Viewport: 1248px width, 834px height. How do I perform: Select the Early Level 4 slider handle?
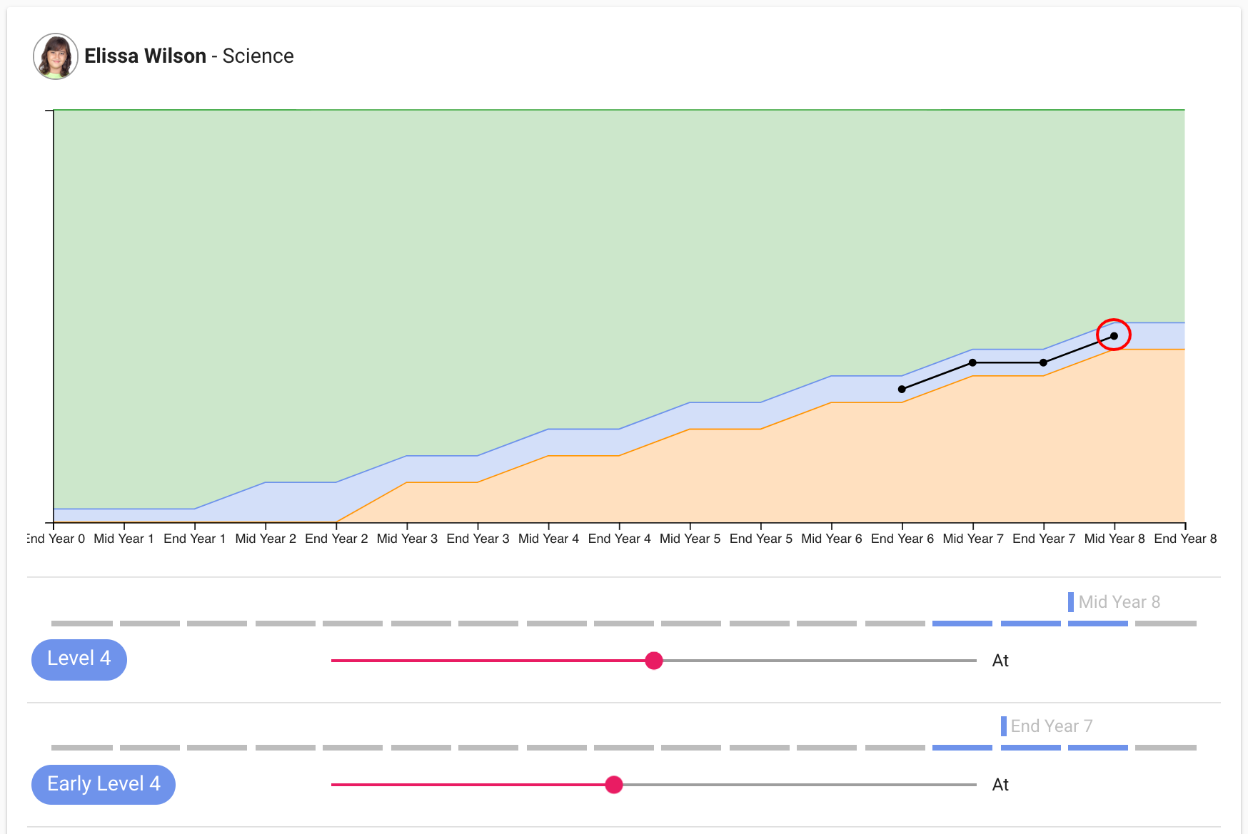point(614,785)
